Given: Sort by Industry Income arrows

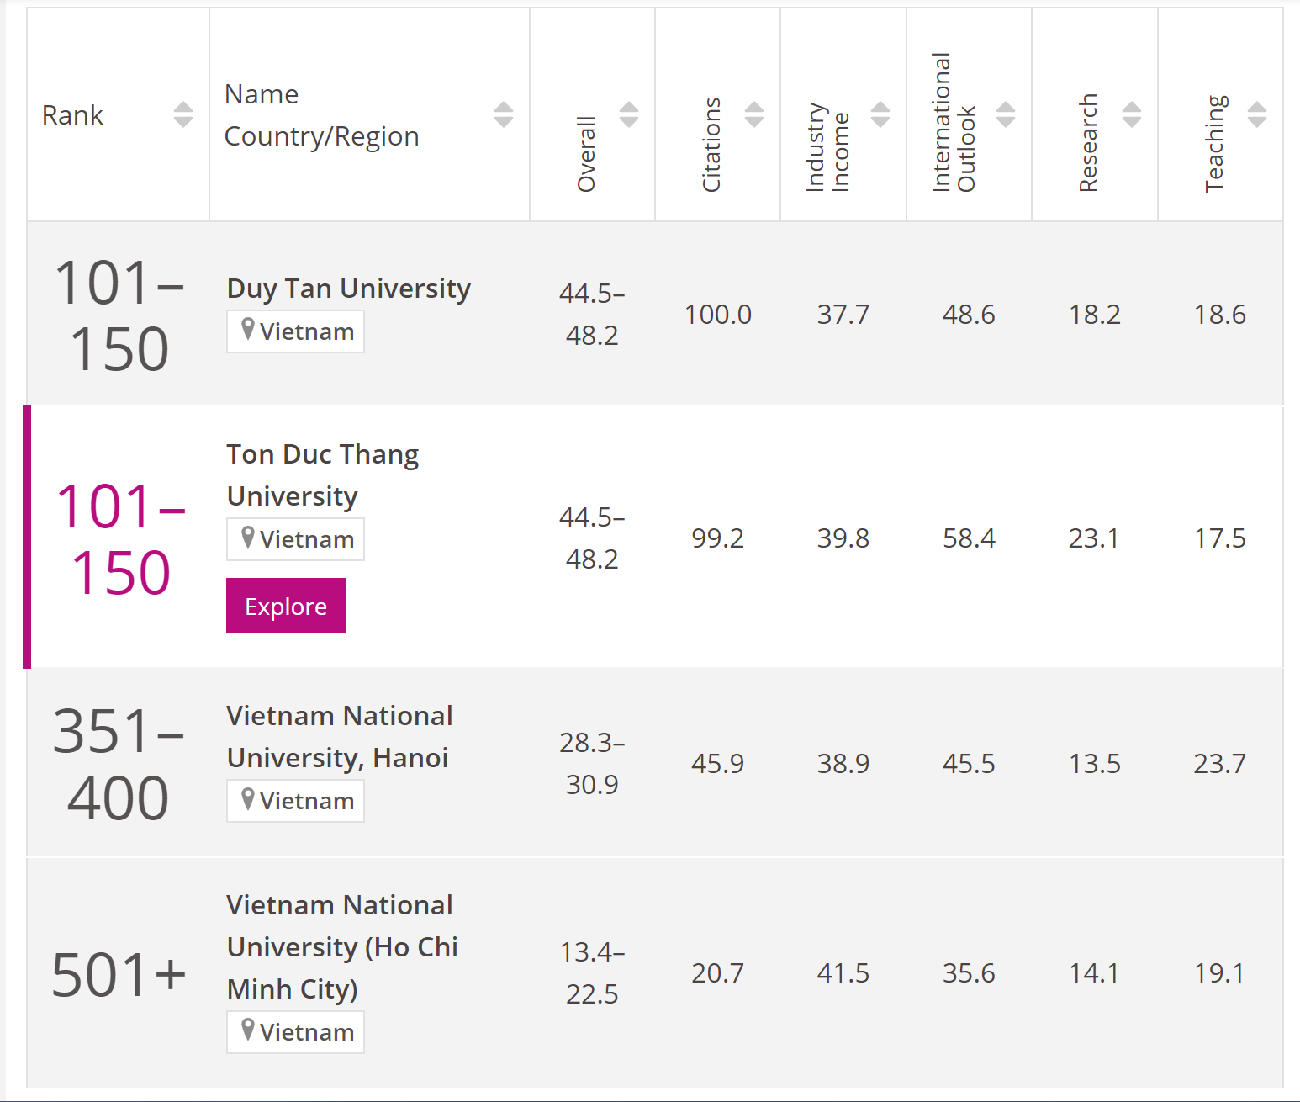Looking at the screenshot, I should 880,114.
